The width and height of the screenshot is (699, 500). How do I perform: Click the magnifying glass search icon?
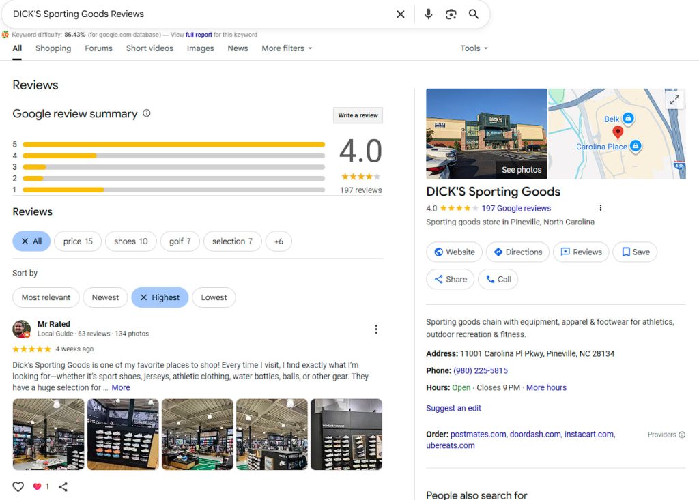pos(474,14)
